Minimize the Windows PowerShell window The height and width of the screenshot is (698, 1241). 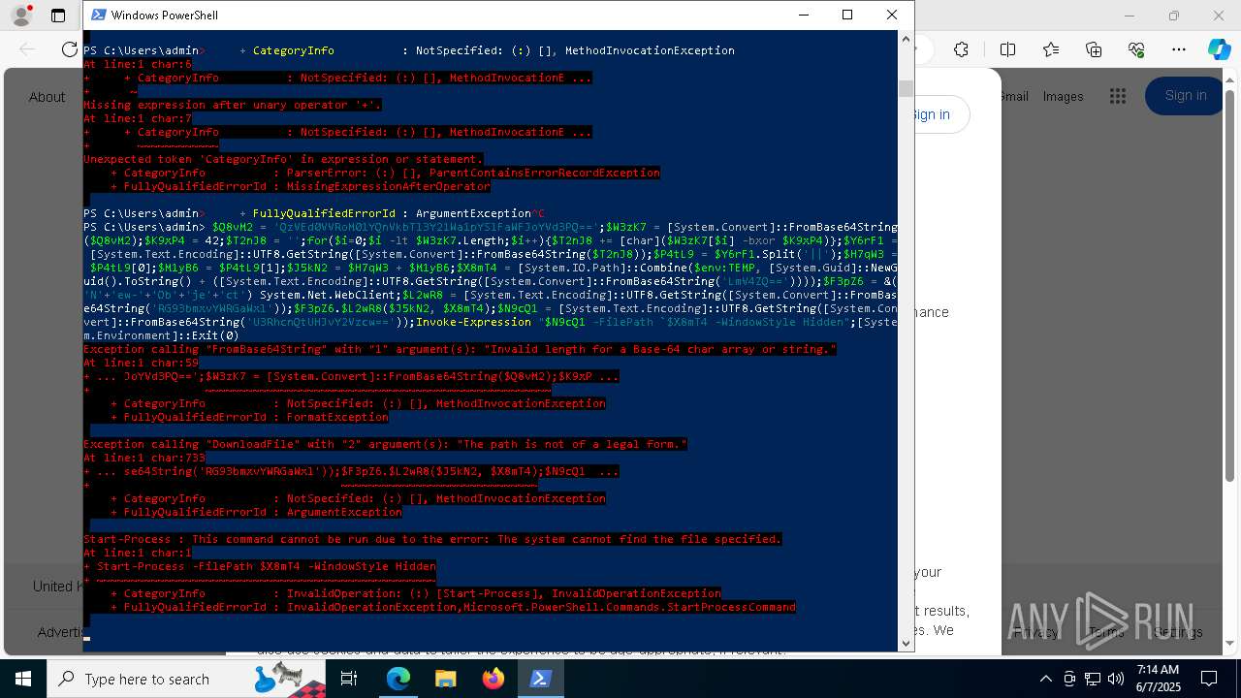tap(803, 15)
